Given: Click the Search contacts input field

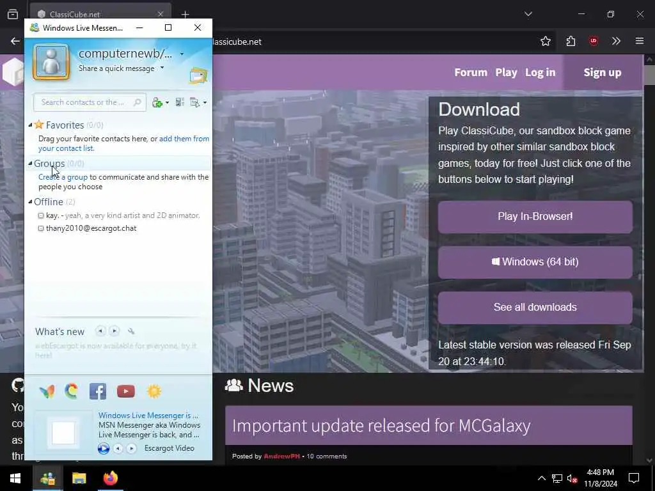Looking at the screenshot, I should click(x=90, y=102).
